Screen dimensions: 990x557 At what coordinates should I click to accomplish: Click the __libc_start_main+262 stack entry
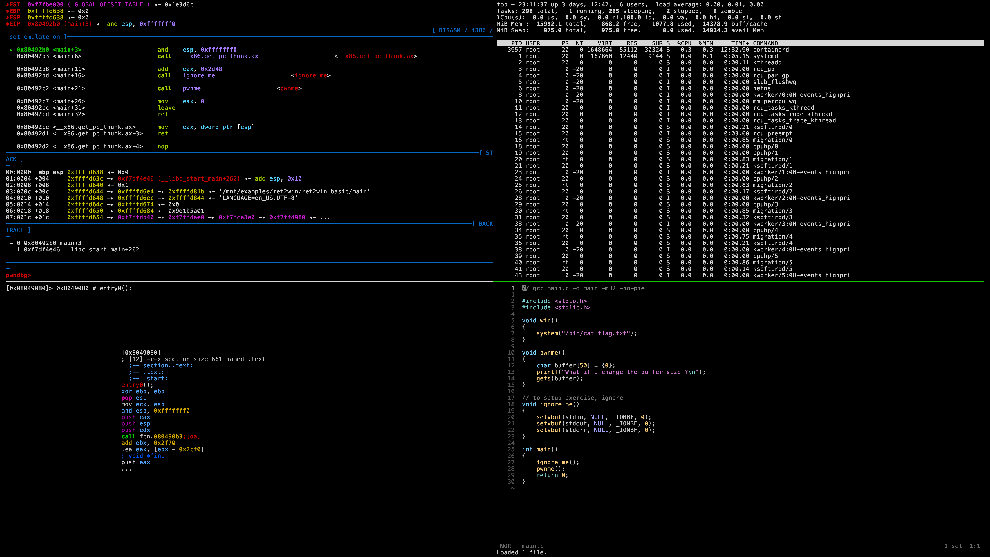tap(199, 178)
